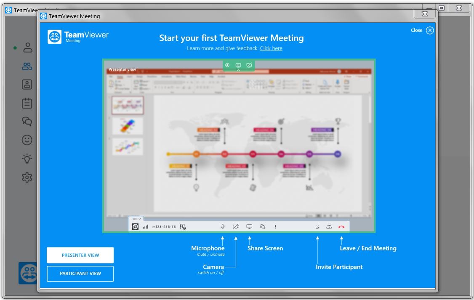Click the 'Start your first TeamViewer Meeting' heading
Screen dimensions: 474x300
232,38
